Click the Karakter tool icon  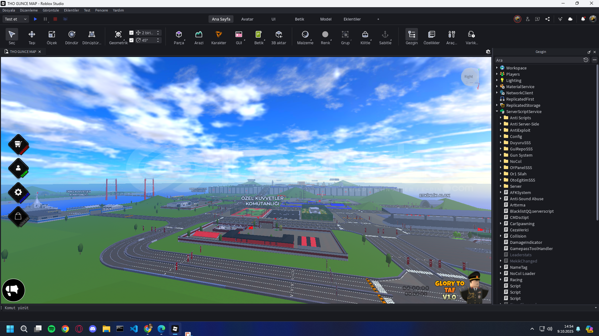(x=219, y=34)
